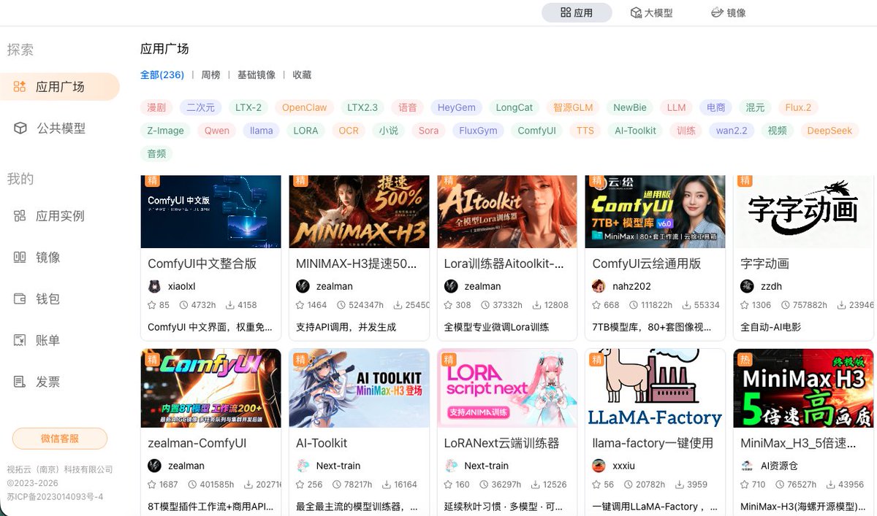This screenshot has width=877, height=516.
Task: Click AI资源仓 author avatar icon
Action: coord(747,466)
